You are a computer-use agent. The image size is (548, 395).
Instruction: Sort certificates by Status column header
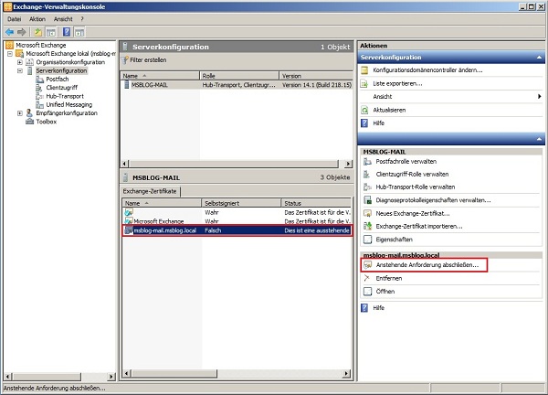[316, 203]
